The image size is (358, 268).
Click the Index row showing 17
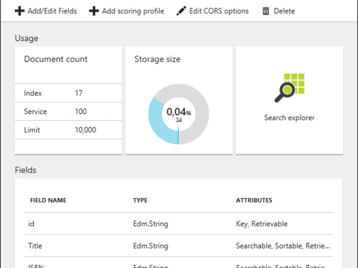[68, 93]
